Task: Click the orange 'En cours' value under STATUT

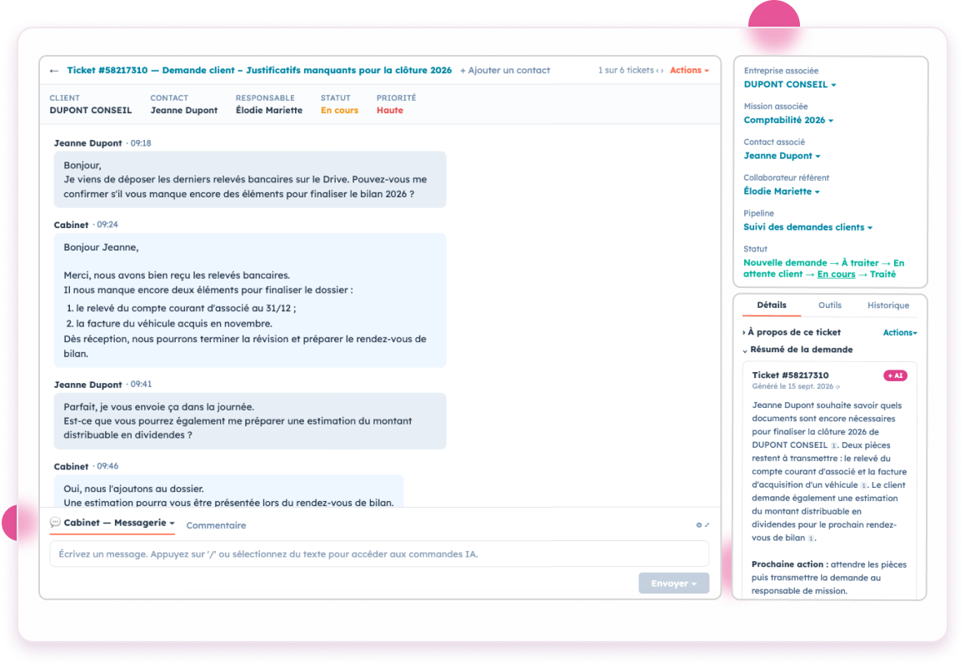Action: click(x=339, y=111)
